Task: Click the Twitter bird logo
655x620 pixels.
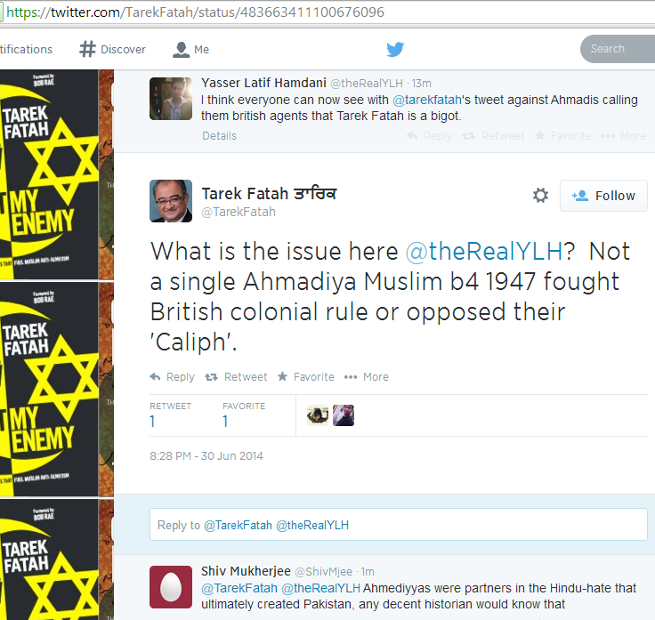Action: [395, 49]
